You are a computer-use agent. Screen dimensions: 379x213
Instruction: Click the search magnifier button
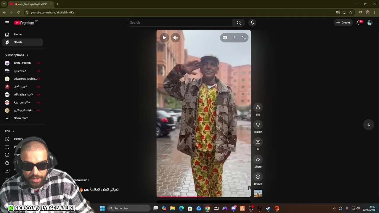click(239, 22)
